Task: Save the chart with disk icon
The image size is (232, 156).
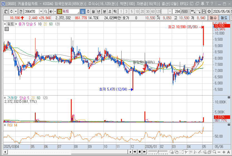Action: [204, 11]
